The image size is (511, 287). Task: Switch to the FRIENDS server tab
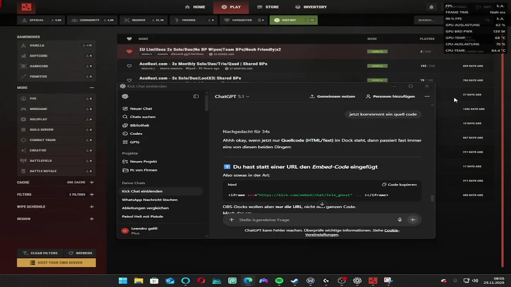pyautogui.click(x=194, y=20)
